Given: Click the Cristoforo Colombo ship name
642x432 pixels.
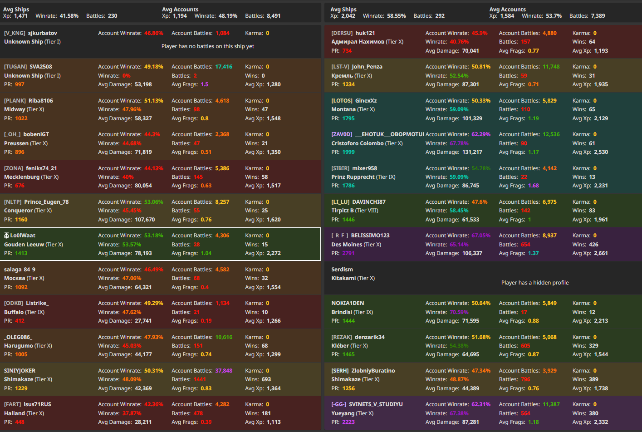Looking at the screenshot, I should point(357,143).
